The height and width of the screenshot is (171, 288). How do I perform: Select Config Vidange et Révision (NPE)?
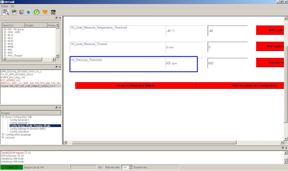[28, 129]
